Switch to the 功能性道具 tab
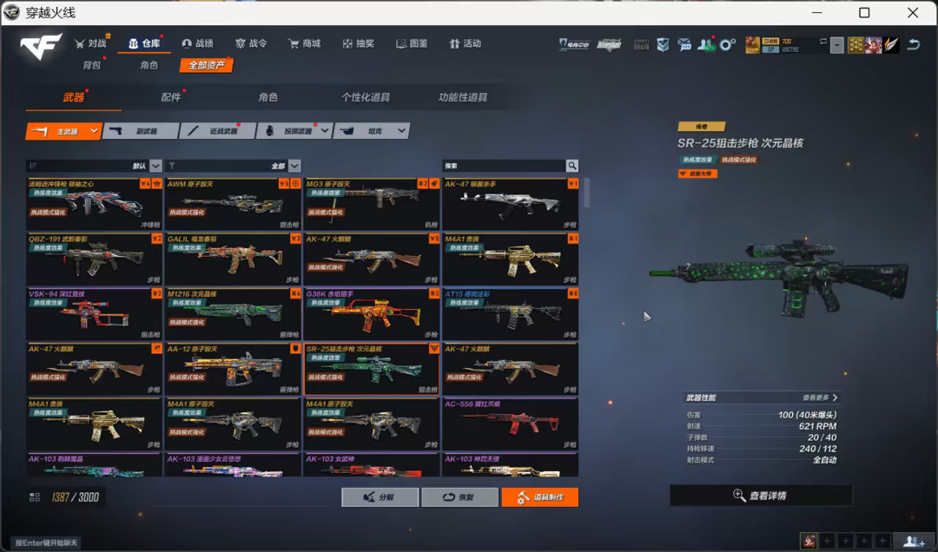This screenshot has height=552, width=938. [462, 97]
